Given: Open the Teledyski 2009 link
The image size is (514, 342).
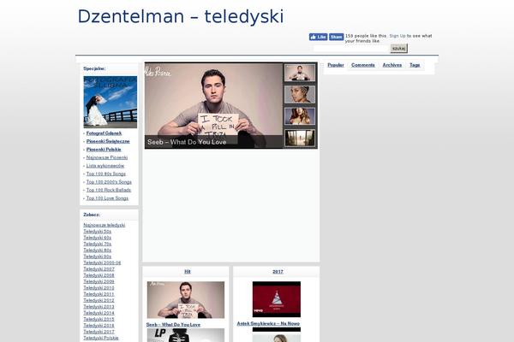Looking at the screenshot, I should pos(99,281).
